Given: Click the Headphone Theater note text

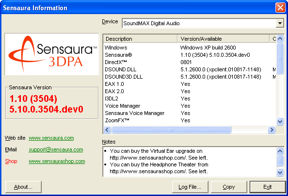Looking at the screenshot, I should click(159, 168).
